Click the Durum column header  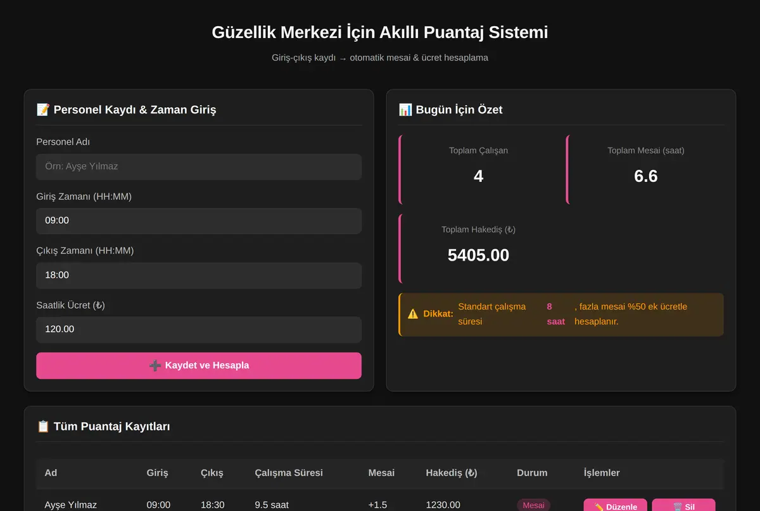532,473
